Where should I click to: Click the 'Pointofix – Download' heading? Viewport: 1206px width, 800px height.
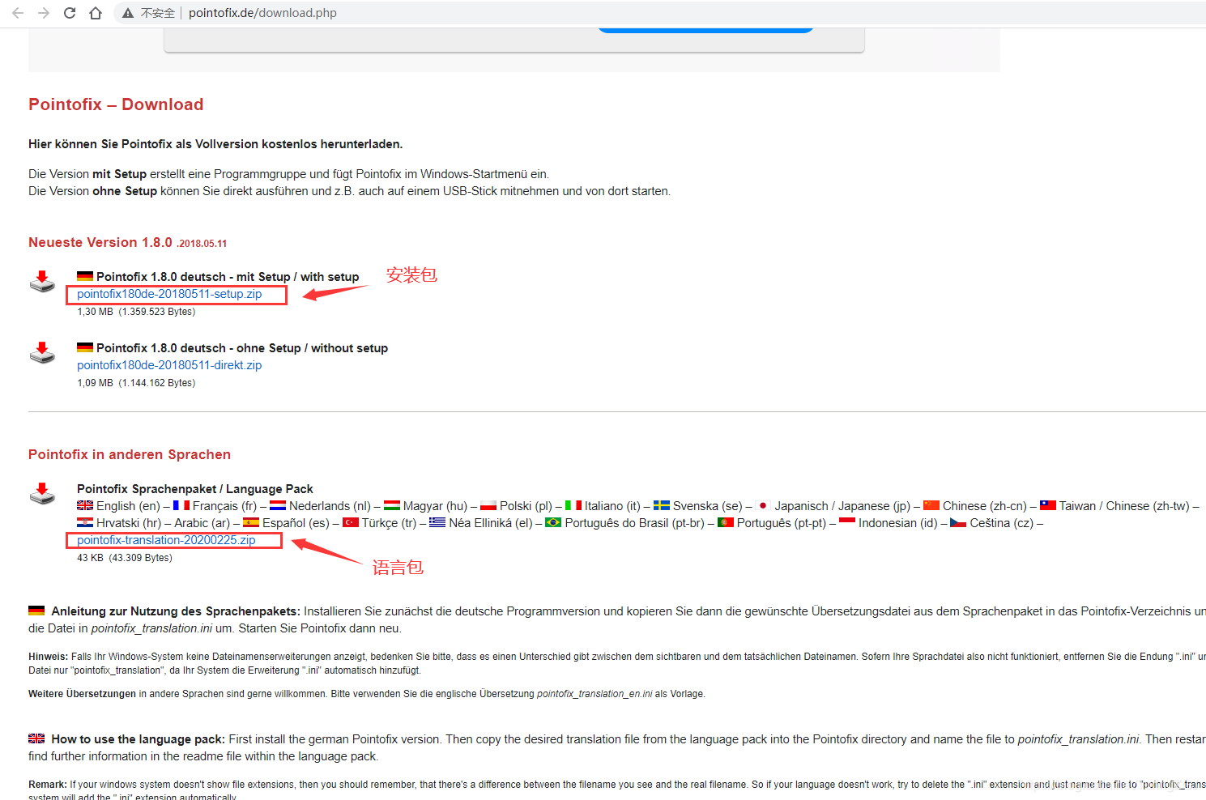pos(116,104)
